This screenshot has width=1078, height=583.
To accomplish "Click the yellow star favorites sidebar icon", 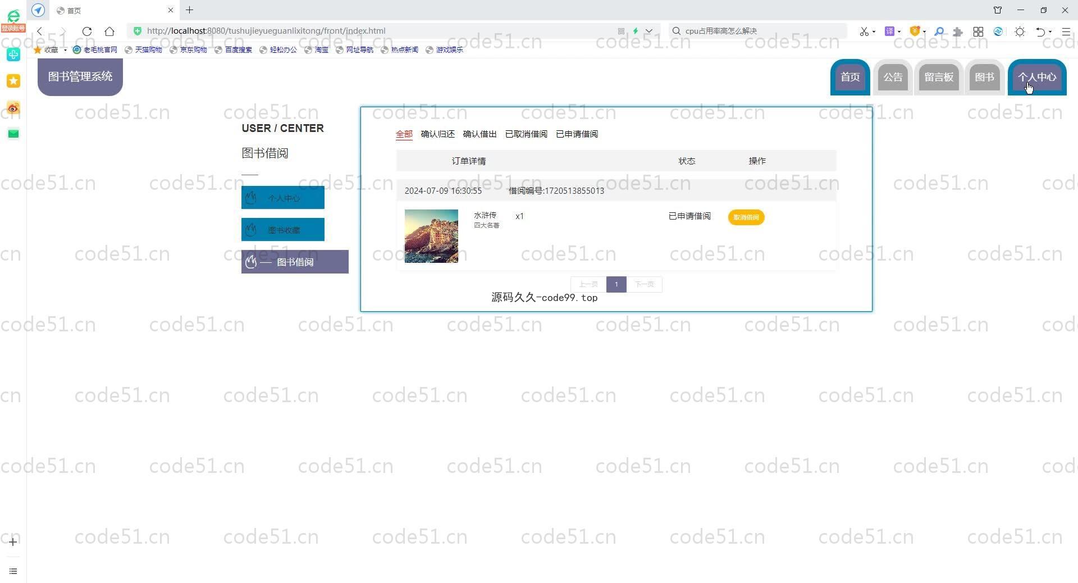I will click(x=13, y=81).
